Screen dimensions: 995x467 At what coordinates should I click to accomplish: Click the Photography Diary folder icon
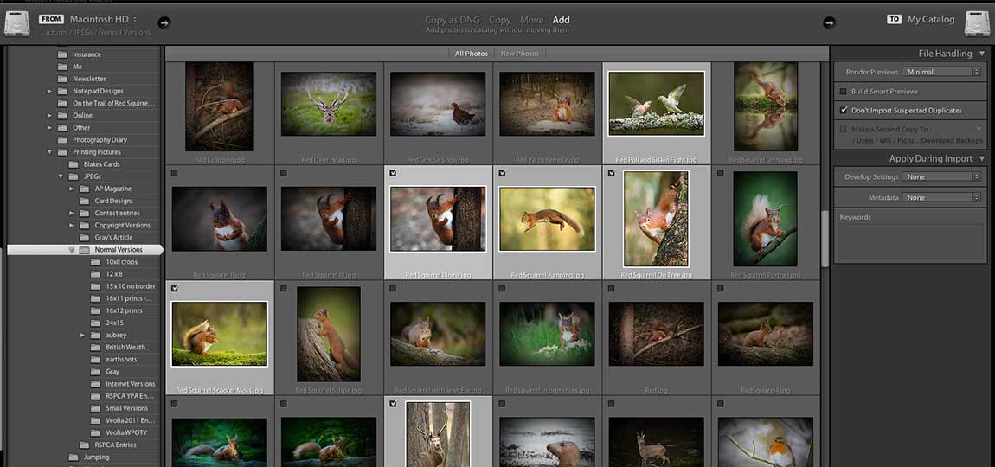point(62,139)
